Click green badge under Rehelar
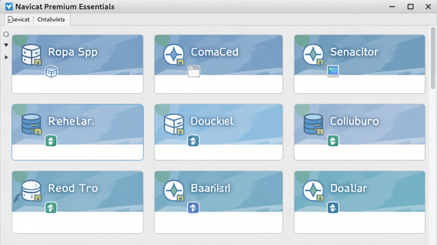437x245 pixels. [51, 141]
